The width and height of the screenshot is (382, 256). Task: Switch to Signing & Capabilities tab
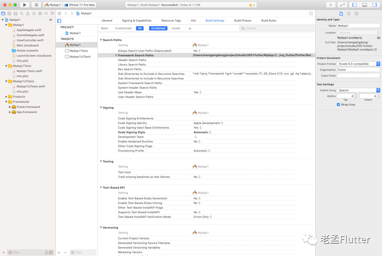point(137,20)
